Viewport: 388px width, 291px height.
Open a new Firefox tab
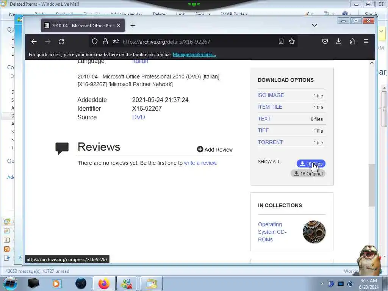pyautogui.click(x=133, y=25)
